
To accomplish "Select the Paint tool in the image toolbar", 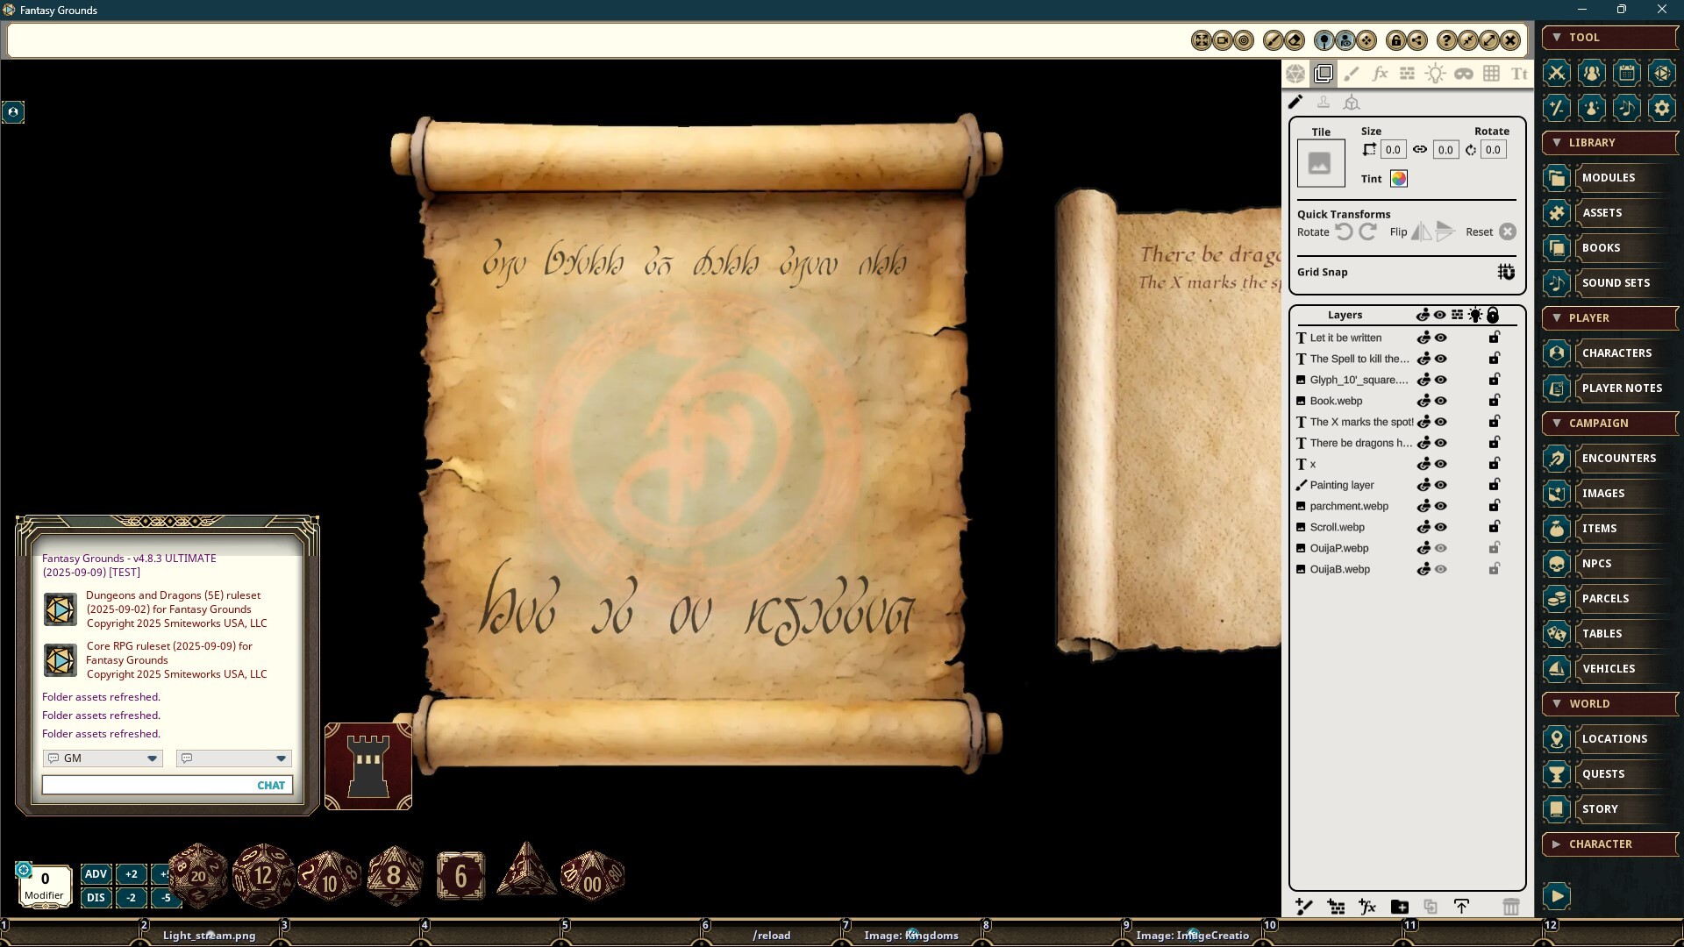I will tap(1352, 74).
